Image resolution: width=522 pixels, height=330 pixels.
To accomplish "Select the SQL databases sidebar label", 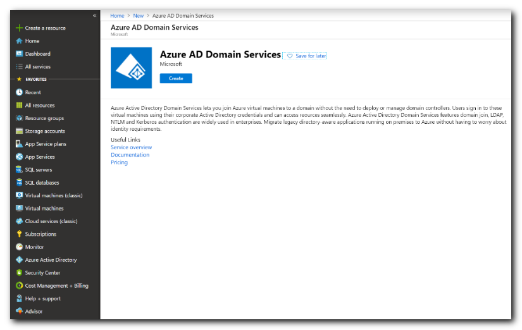I will (x=42, y=183).
